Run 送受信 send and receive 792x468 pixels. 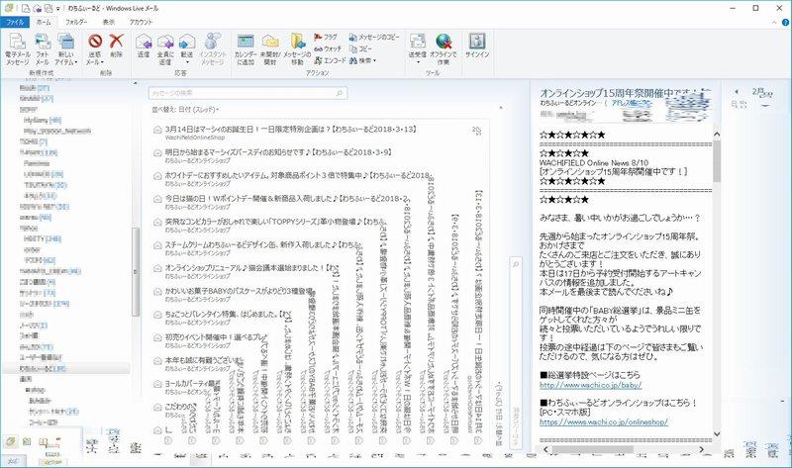(418, 45)
